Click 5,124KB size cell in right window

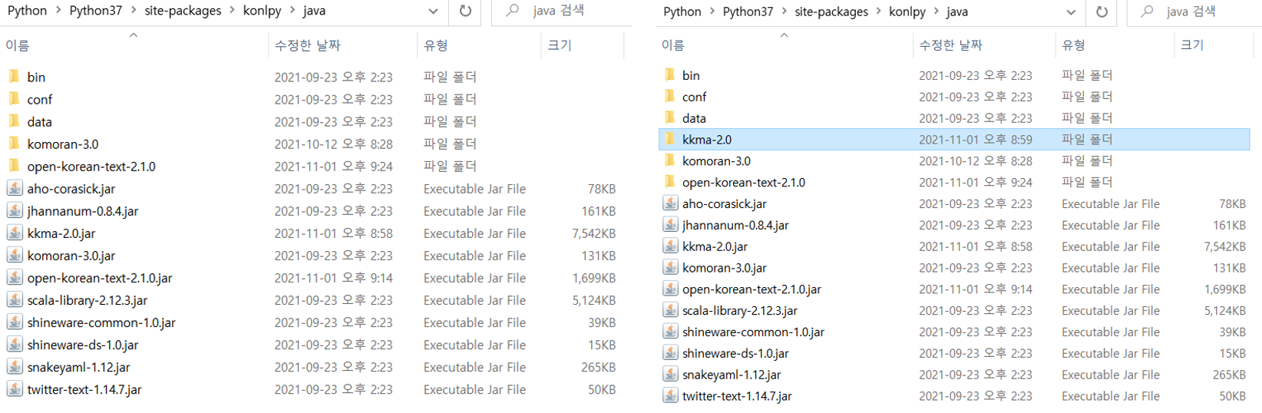point(1224,311)
